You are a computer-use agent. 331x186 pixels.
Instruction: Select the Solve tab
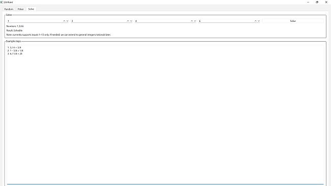(31, 9)
